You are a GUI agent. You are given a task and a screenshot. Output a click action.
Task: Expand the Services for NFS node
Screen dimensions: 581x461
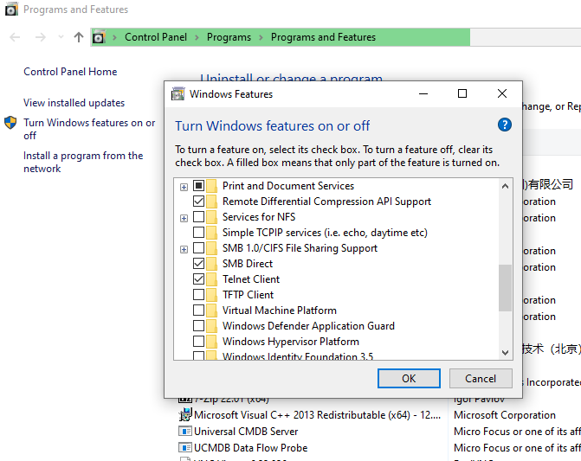click(x=184, y=218)
